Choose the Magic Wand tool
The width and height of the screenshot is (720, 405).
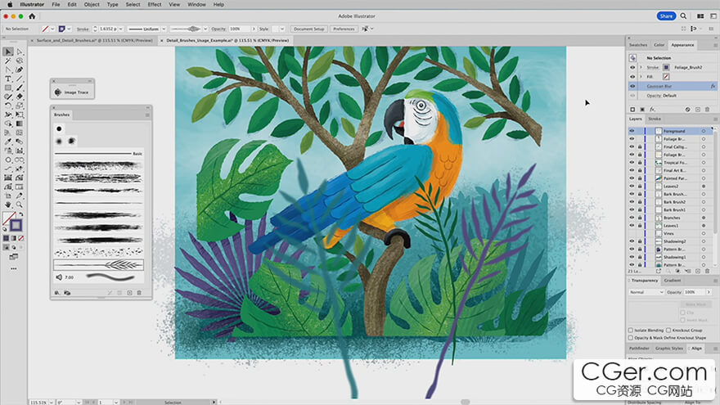[x=8, y=61]
